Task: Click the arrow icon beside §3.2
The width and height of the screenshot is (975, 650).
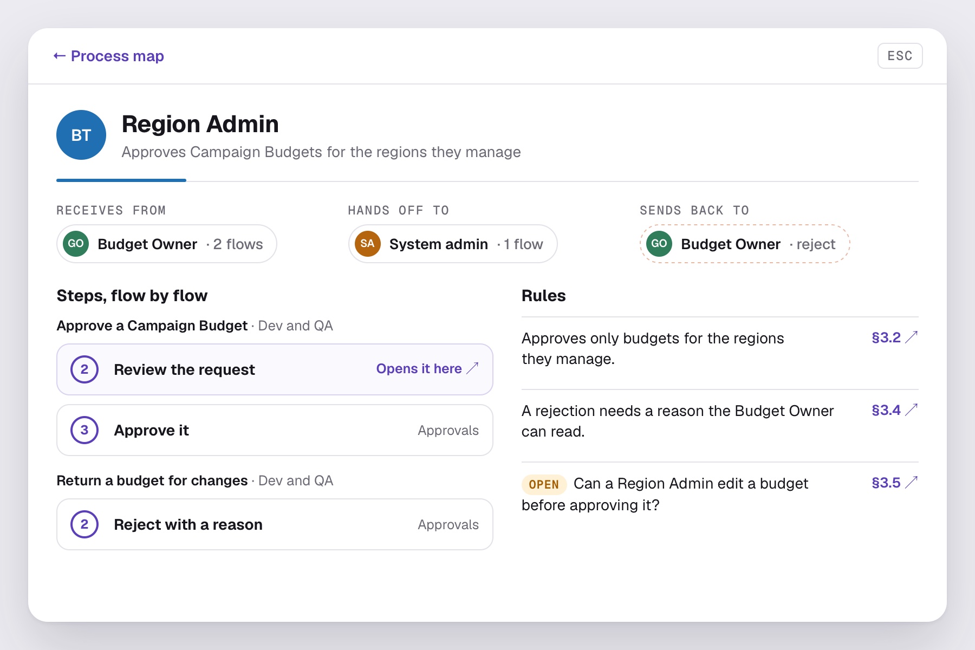Action: tap(912, 337)
